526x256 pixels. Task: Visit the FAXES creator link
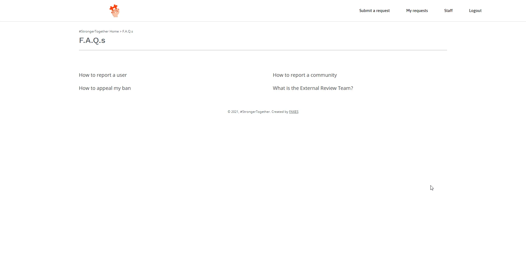[x=293, y=111]
